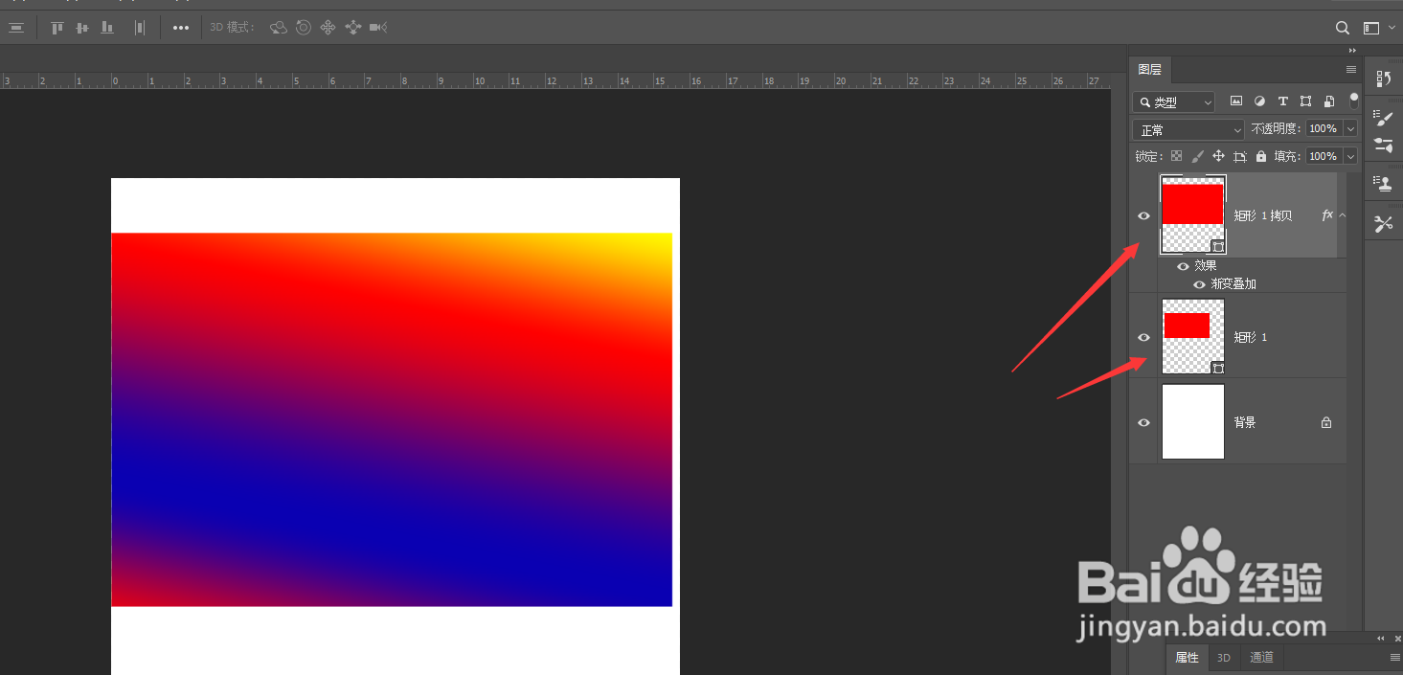Open tool presets panel icon
Viewport: 1403px width, 675px height.
1383,224
